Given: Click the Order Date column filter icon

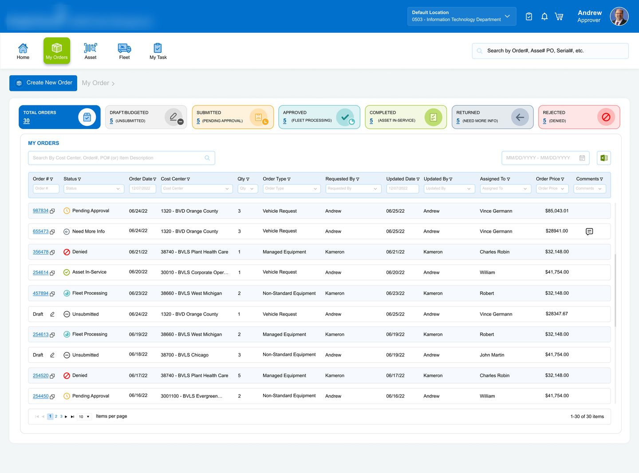Looking at the screenshot, I should coord(154,179).
